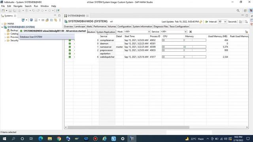The width and height of the screenshot is (253, 142).
Task: Open the System Replication sub-tab
Action: click(106, 32)
